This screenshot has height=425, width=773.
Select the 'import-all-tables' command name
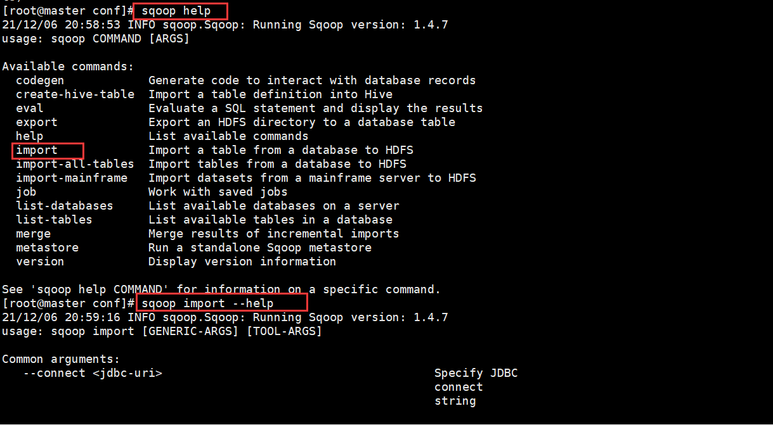pos(75,164)
